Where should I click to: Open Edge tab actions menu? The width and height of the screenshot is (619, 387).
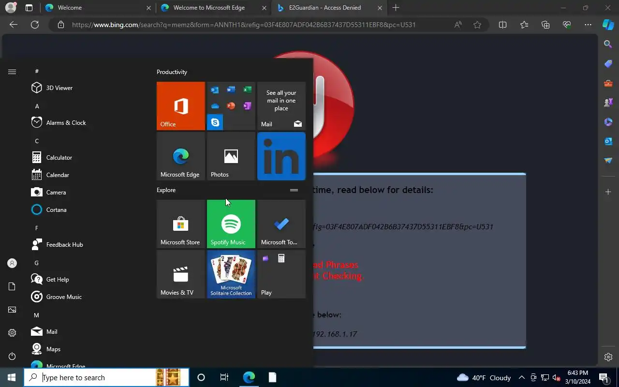pyautogui.click(x=29, y=8)
